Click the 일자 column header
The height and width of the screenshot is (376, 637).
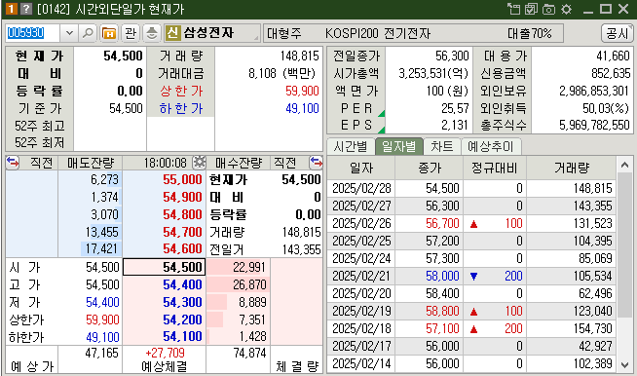[x=361, y=168]
